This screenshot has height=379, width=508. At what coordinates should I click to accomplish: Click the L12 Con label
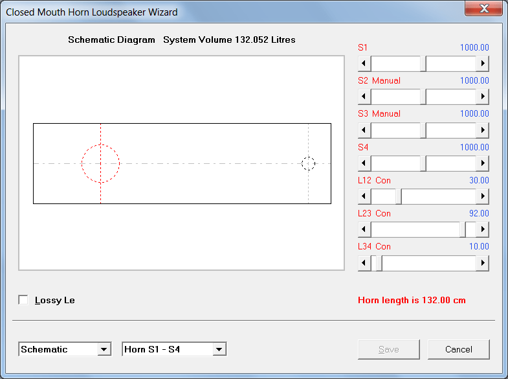pyautogui.click(x=374, y=180)
